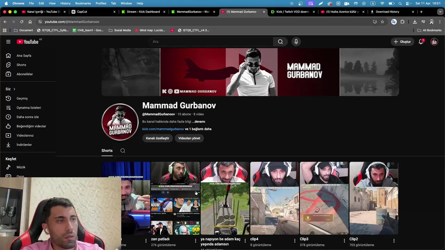Open the History menu in menu bar
This screenshot has height=250, width=445.
coord(65,3)
